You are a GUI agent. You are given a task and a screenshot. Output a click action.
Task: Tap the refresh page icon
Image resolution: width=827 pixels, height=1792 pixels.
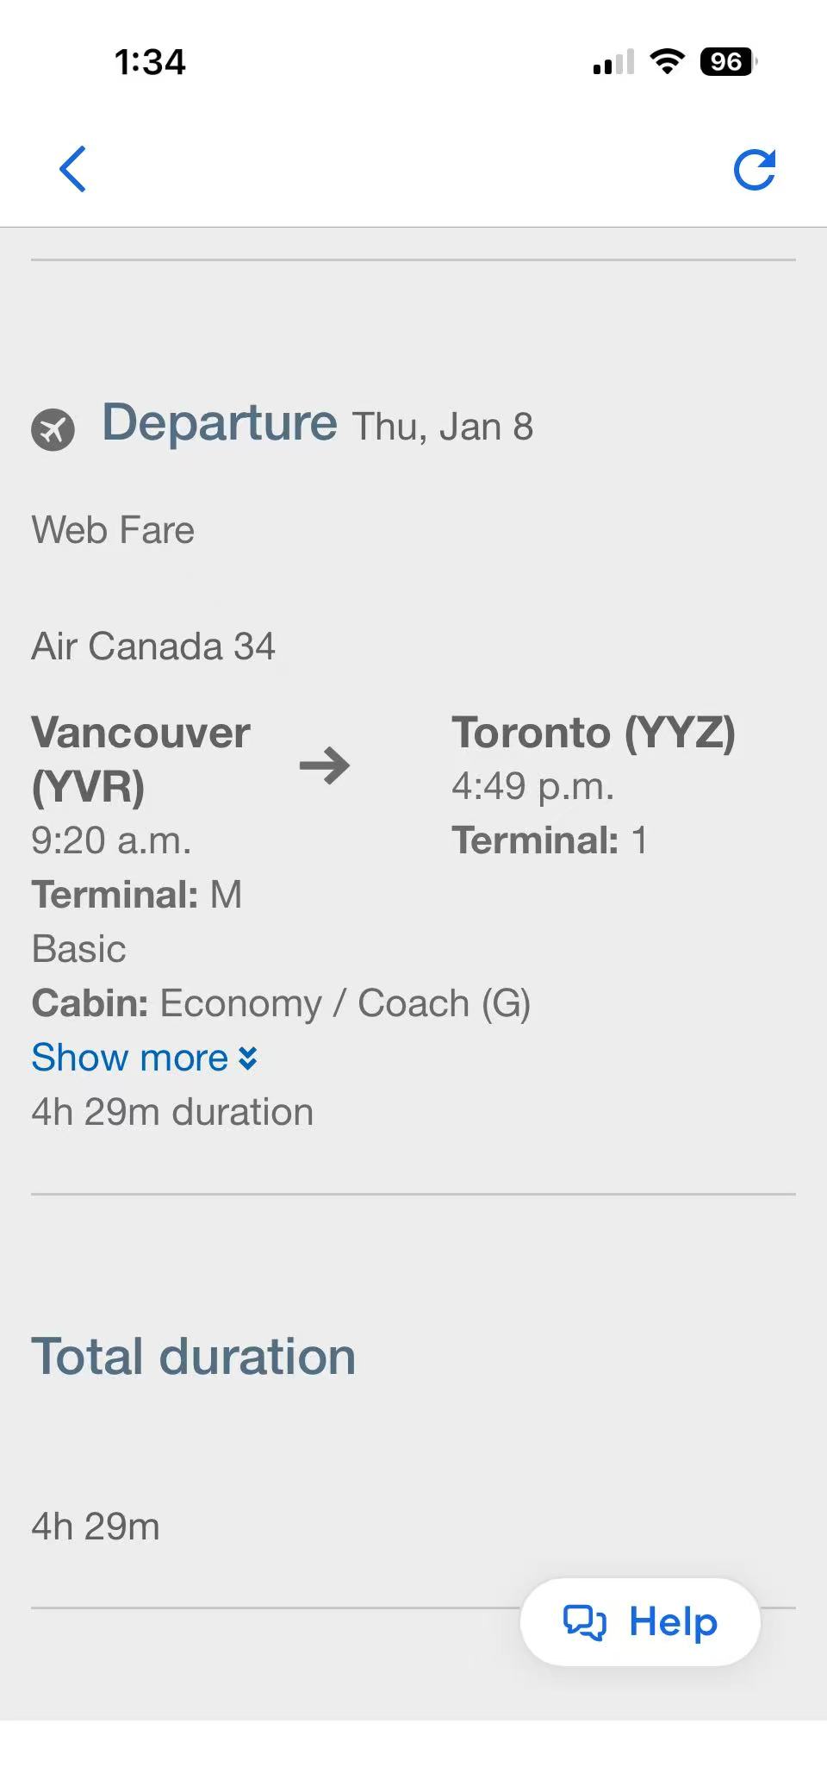pos(755,170)
